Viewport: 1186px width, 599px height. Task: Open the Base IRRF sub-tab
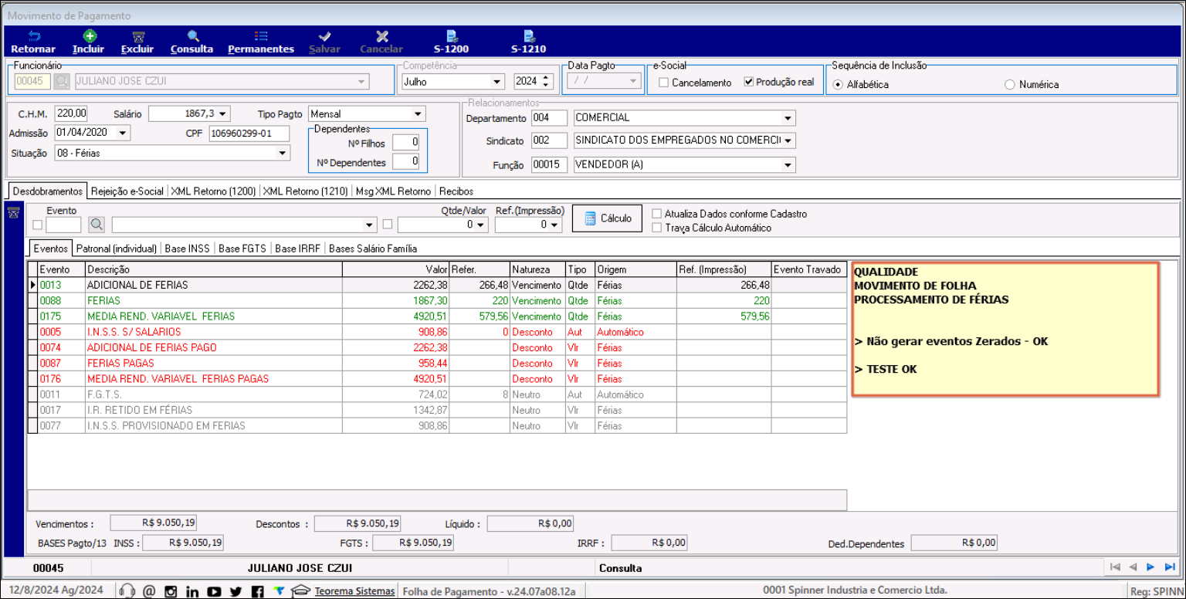click(x=297, y=249)
